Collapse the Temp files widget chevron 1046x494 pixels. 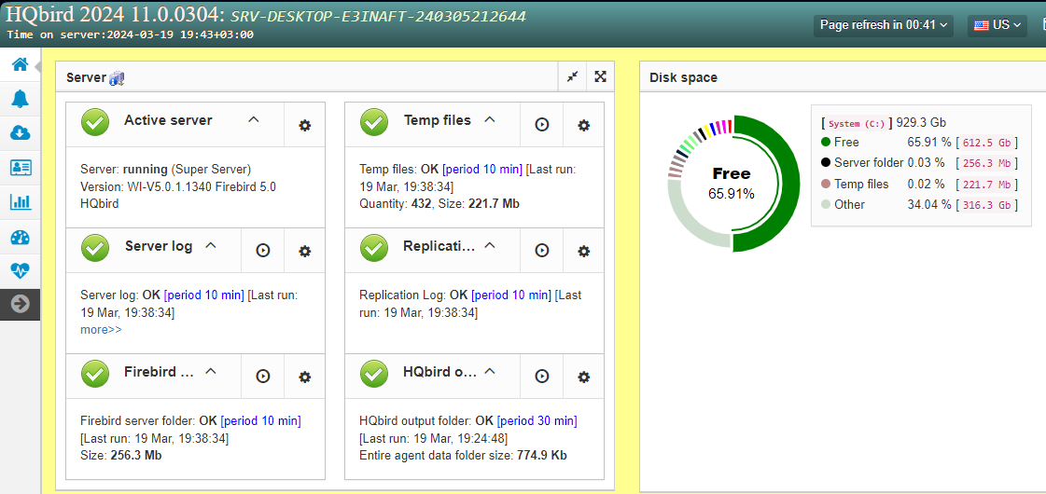coord(490,120)
